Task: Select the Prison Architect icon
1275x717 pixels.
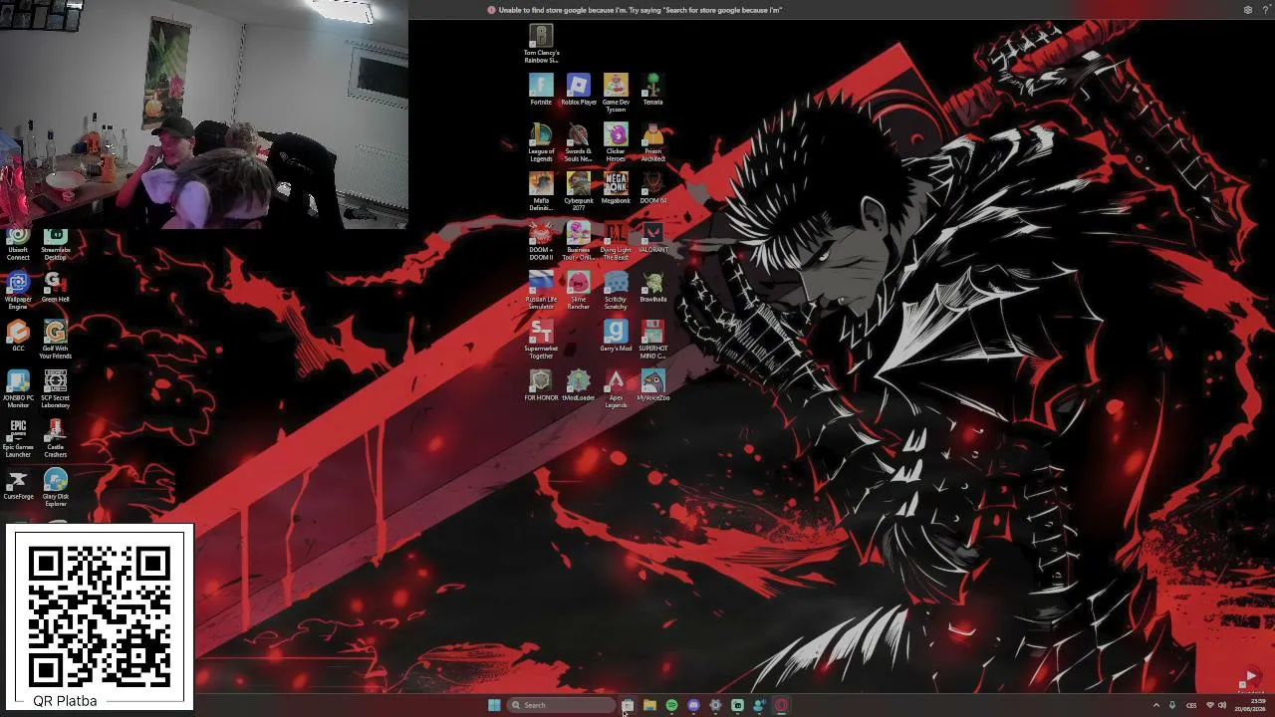Action: click(x=652, y=142)
